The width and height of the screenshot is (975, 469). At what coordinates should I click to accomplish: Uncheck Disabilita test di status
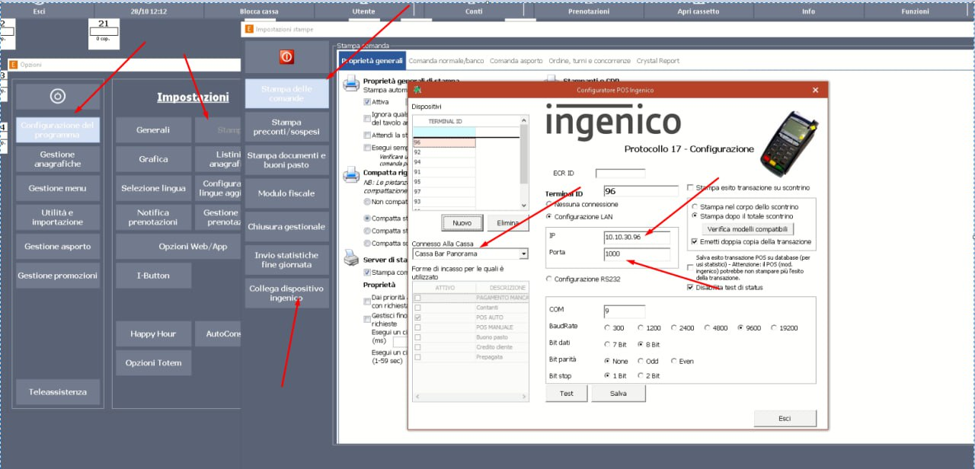click(690, 288)
